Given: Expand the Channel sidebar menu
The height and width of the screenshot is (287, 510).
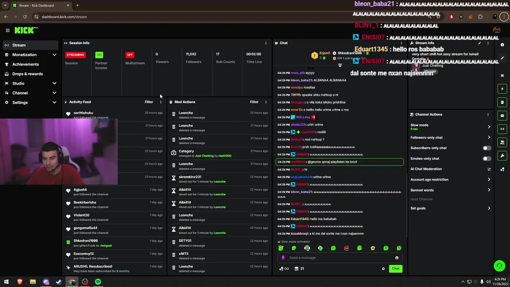Looking at the screenshot, I should coord(55,93).
